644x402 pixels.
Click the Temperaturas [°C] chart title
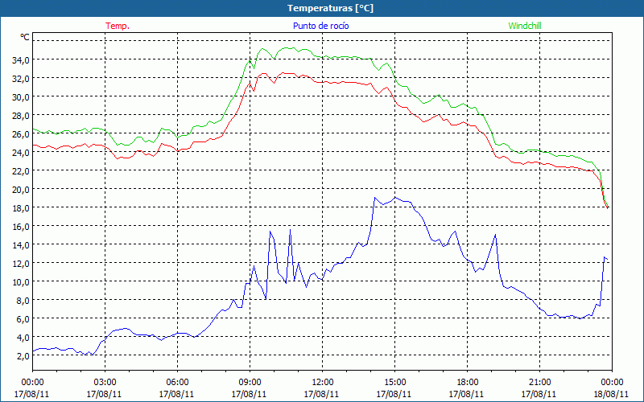pos(330,8)
